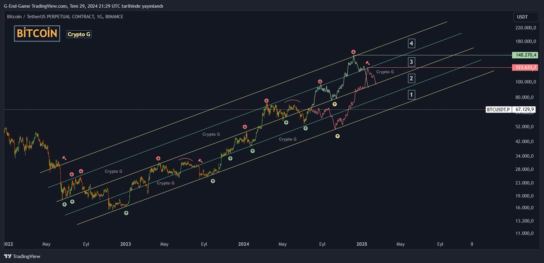Select the orange BİTCOİN title box
The image size is (544, 263).
click(37, 33)
